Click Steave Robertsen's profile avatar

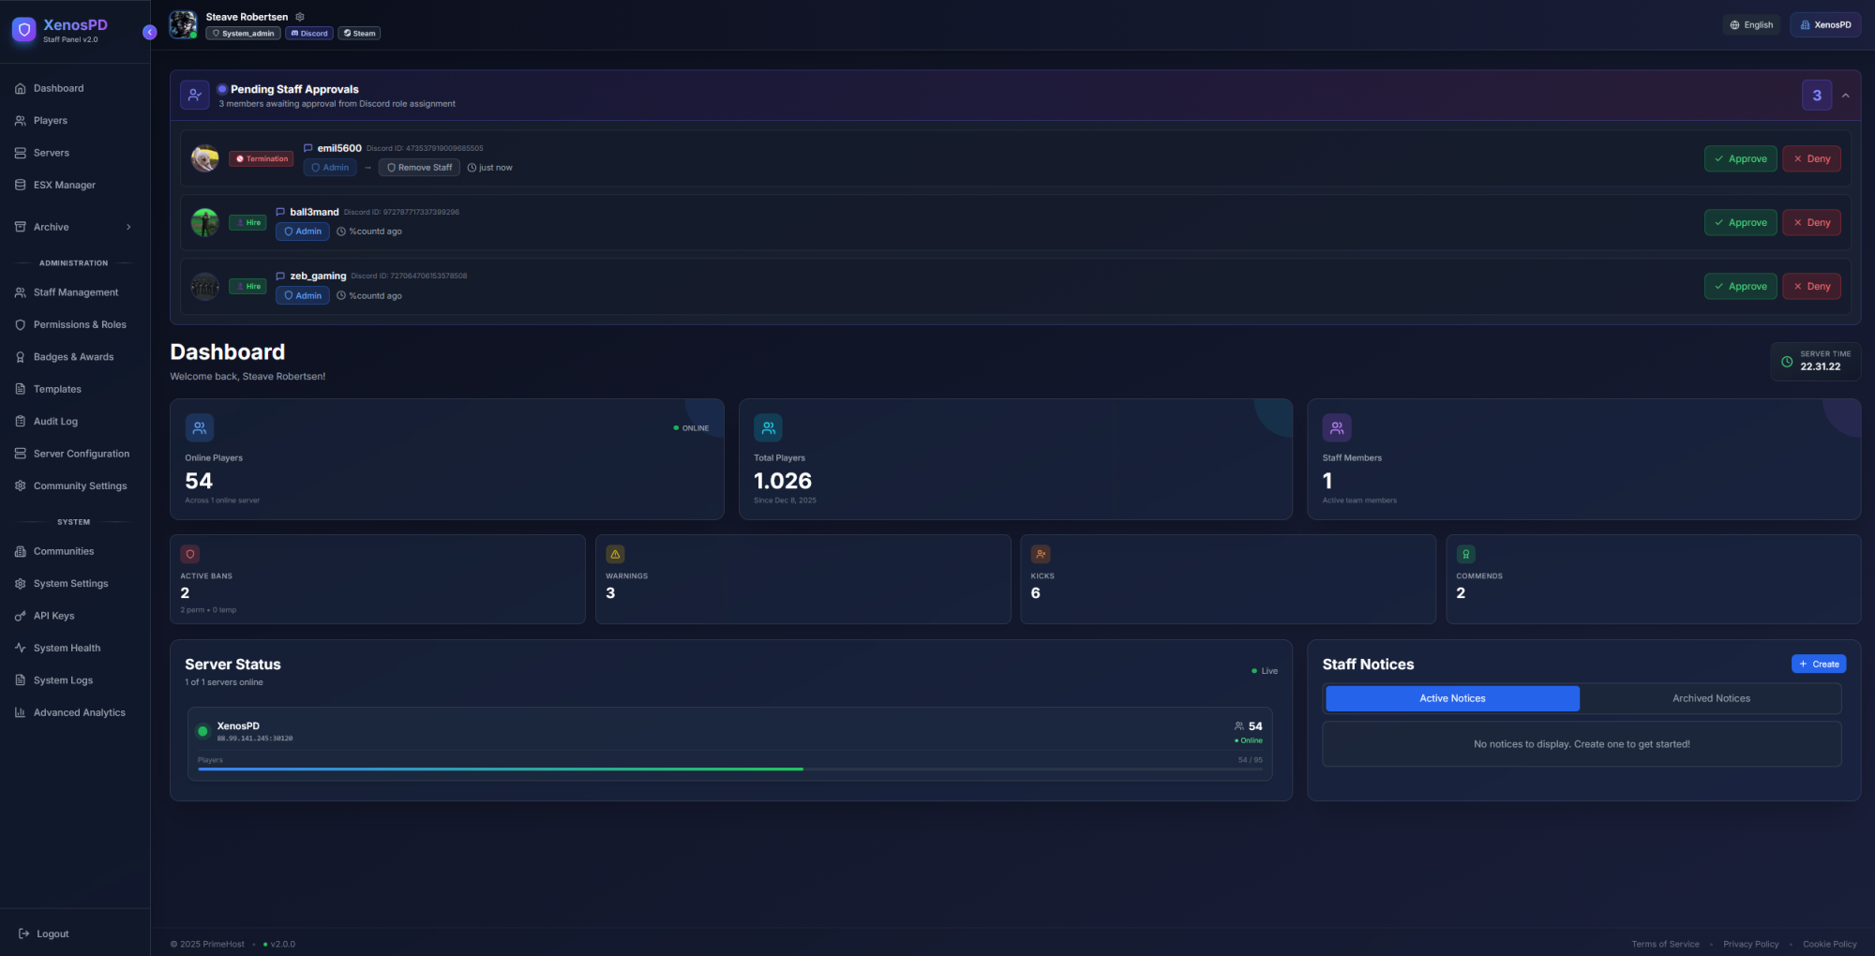[x=183, y=24]
